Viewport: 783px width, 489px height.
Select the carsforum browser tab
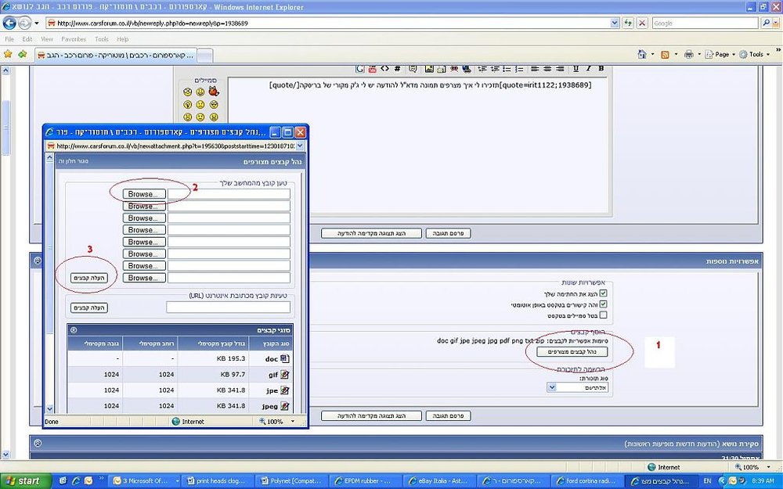point(115,55)
